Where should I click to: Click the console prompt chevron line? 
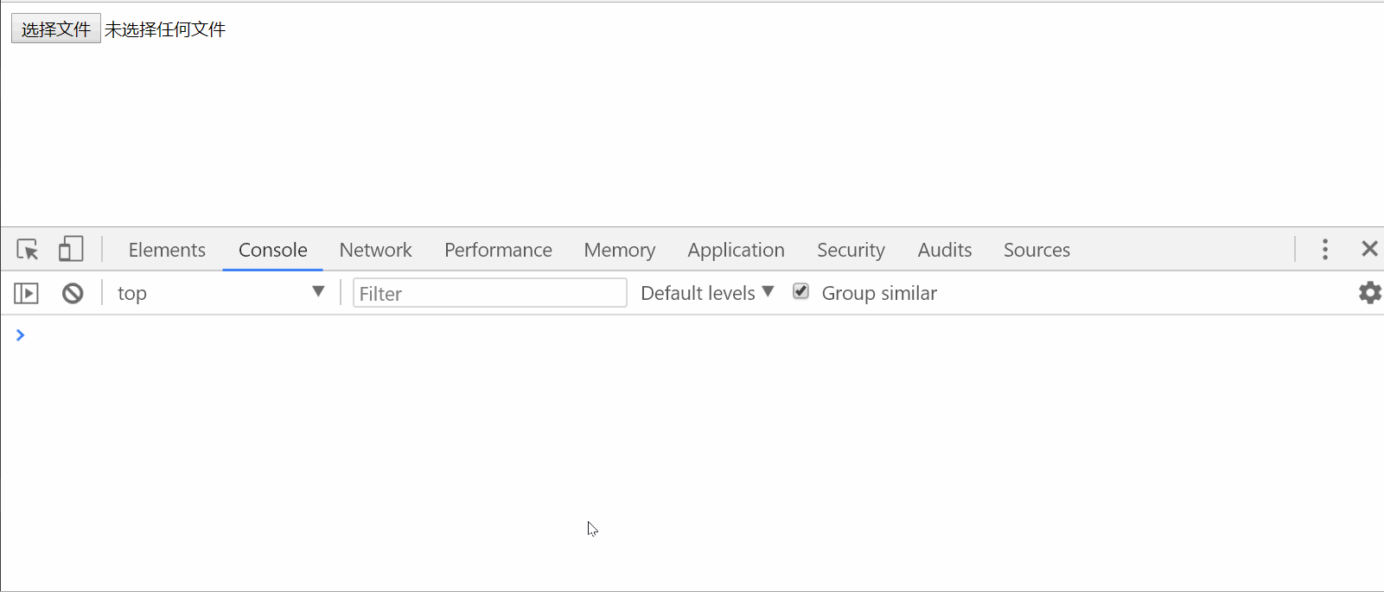(x=692, y=335)
